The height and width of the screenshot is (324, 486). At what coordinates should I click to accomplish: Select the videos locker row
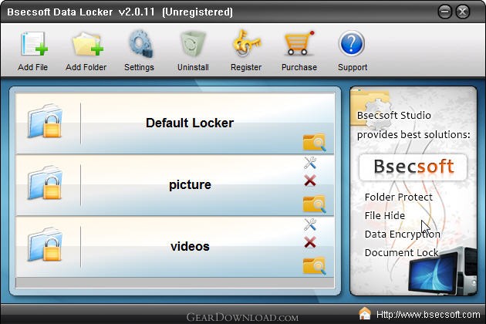[x=175, y=247]
